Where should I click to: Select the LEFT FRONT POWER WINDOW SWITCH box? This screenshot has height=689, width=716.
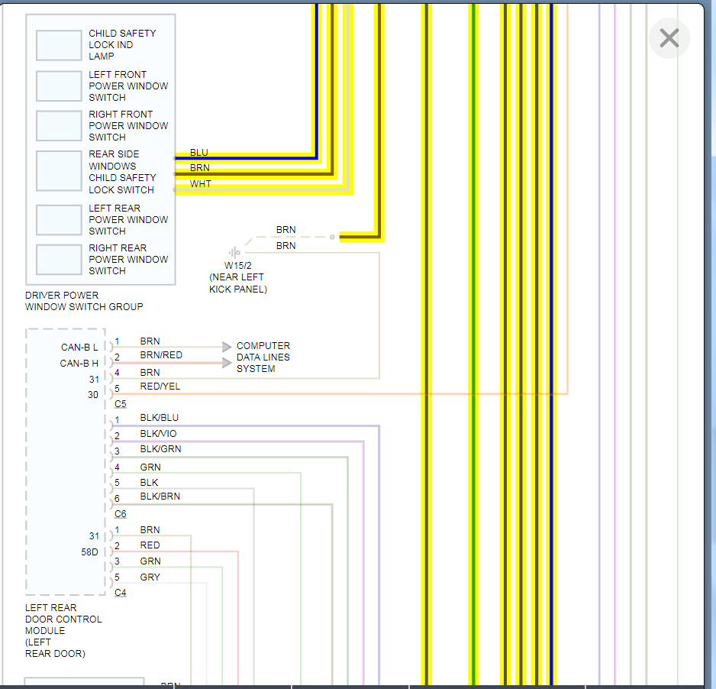59,86
